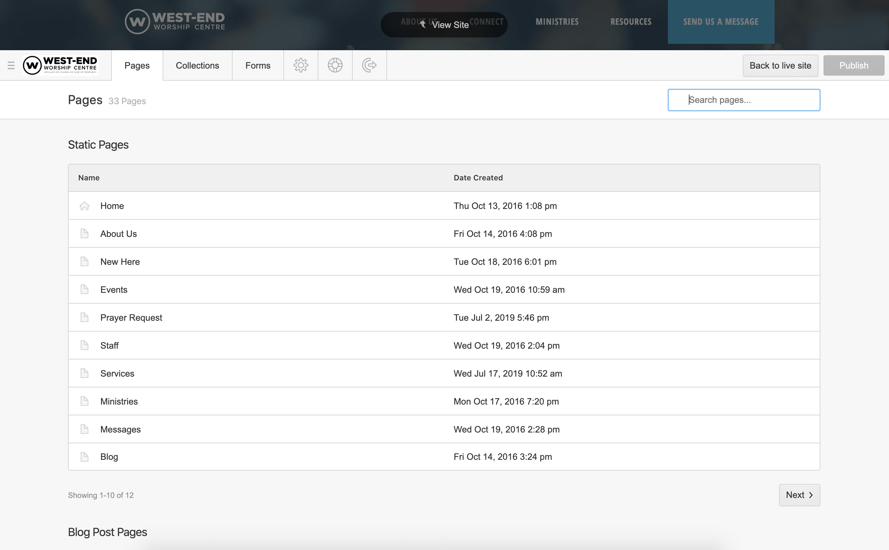Open Ministries in the site navigation
The height and width of the screenshot is (550, 889).
[x=557, y=22]
